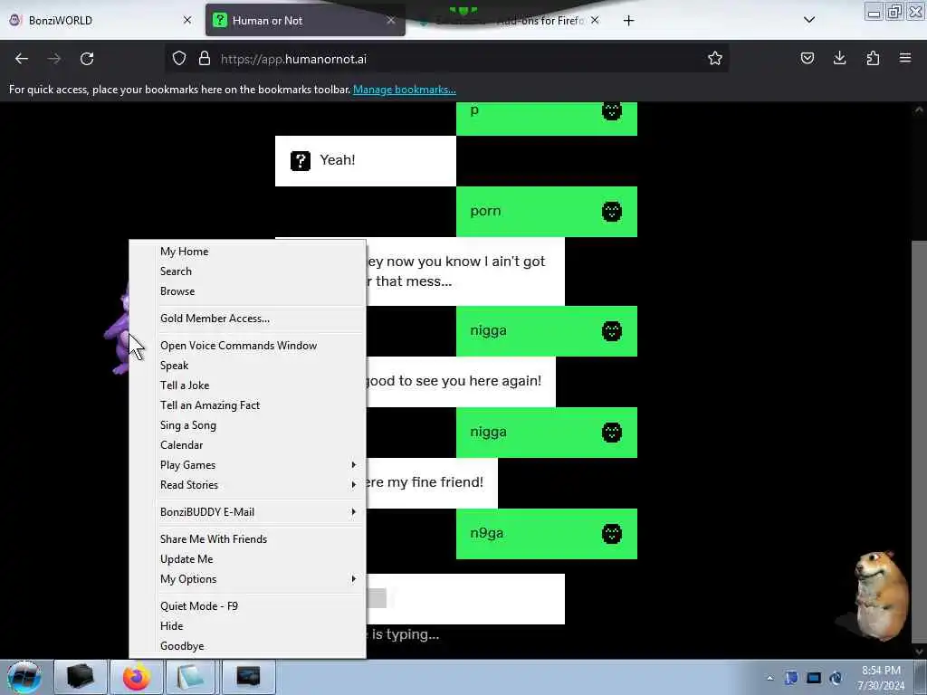Open the tracking protection shield icon
927x695 pixels.
(x=179, y=59)
